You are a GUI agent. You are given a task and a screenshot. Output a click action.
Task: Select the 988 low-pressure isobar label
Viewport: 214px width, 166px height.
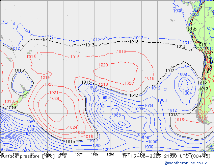[x=117, y=115]
